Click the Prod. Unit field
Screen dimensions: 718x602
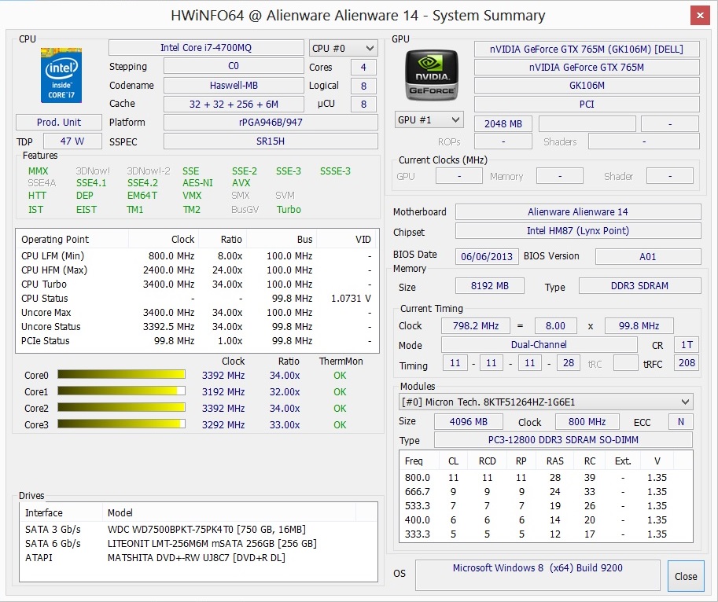point(59,123)
